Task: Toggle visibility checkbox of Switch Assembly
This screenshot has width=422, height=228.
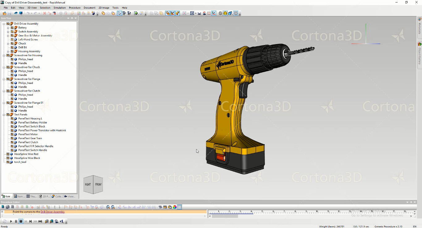Action: pyautogui.click(x=12, y=31)
